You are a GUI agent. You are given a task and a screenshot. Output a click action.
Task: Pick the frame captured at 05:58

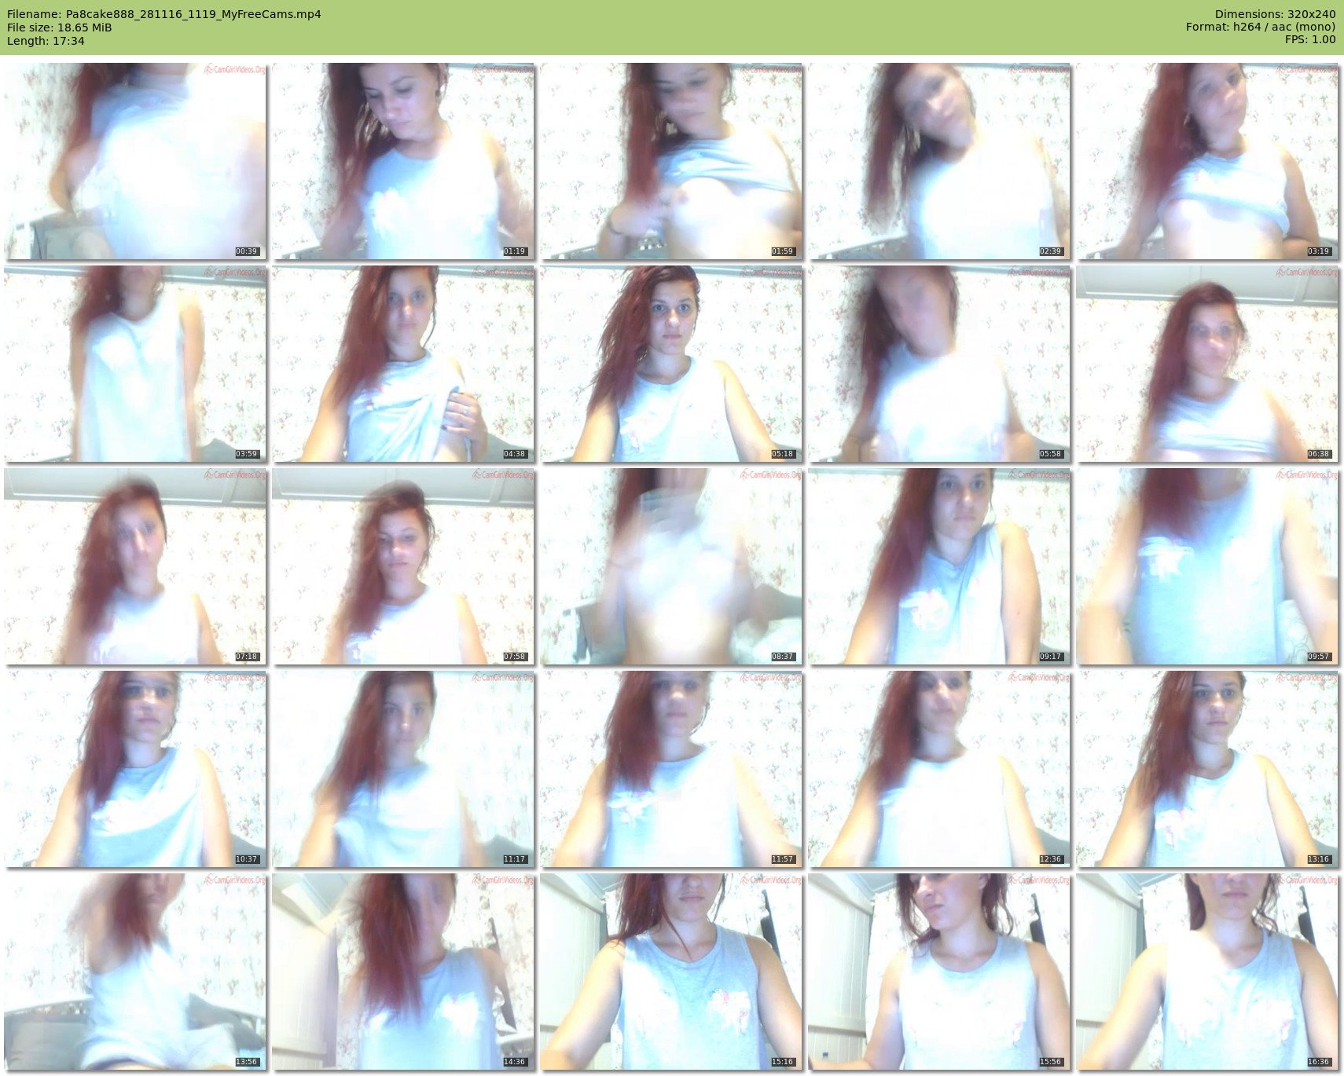tap(939, 364)
